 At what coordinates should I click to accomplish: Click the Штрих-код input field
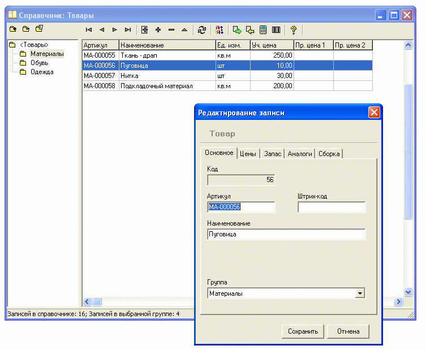pyautogui.click(x=332, y=208)
